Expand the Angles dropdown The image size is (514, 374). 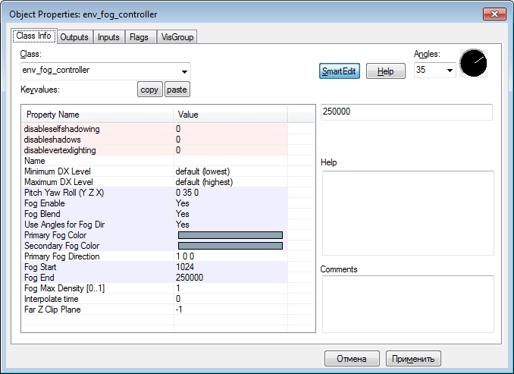click(450, 71)
